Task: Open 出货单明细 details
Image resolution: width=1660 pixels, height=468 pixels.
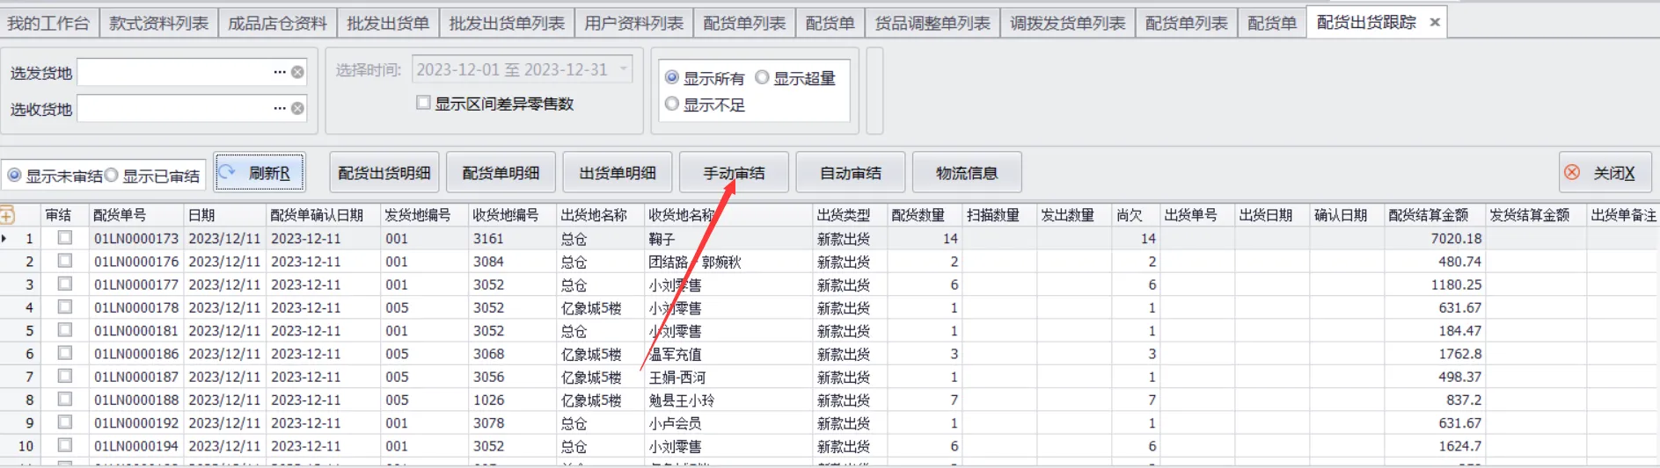Action: (x=618, y=172)
